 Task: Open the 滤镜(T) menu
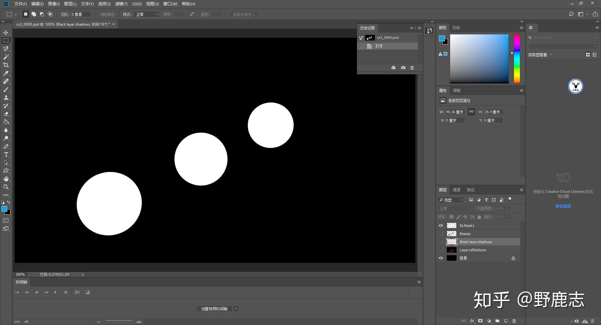pyautogui.click(x=121, y=4)
